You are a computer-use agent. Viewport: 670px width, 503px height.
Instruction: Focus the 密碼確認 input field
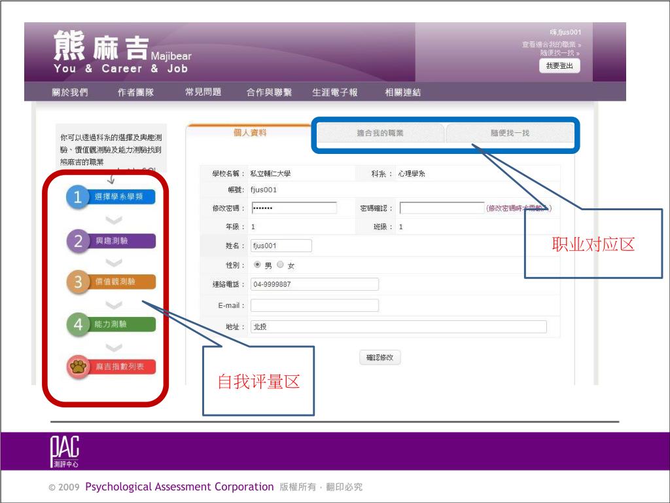(x=442, y=208)
